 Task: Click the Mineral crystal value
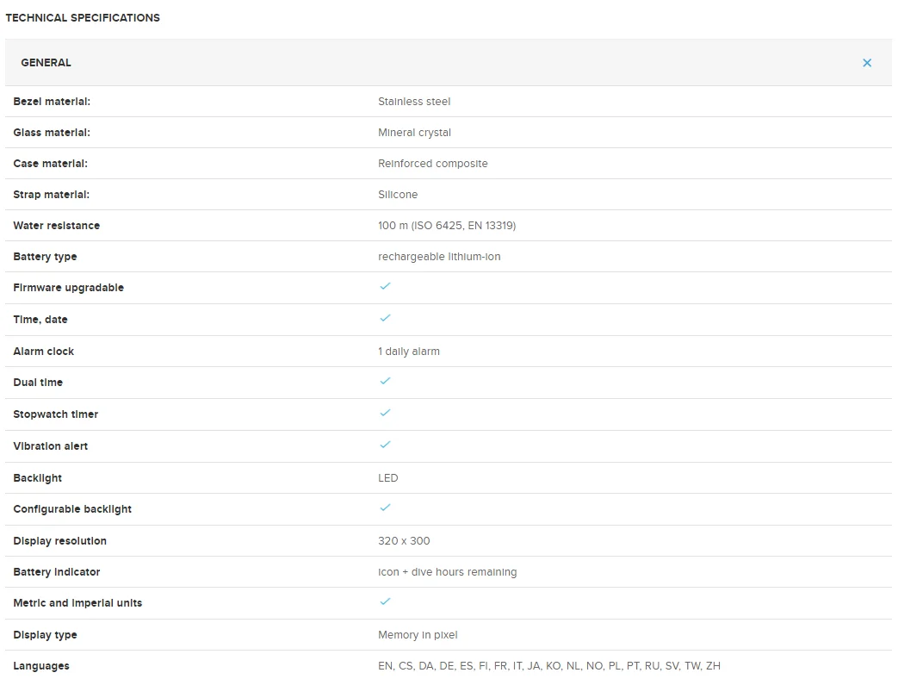coord(414,133)
